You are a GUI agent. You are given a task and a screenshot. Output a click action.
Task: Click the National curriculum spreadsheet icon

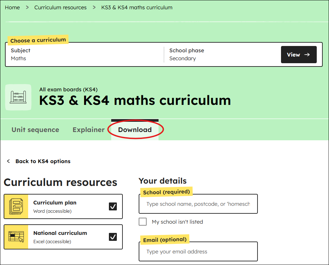[16, 237]
